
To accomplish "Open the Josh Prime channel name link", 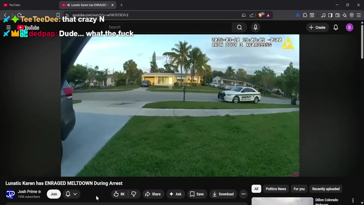I will pos(28,192).
